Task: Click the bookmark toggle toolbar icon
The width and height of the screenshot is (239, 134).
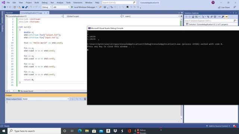Action: (x=127, y=7)
